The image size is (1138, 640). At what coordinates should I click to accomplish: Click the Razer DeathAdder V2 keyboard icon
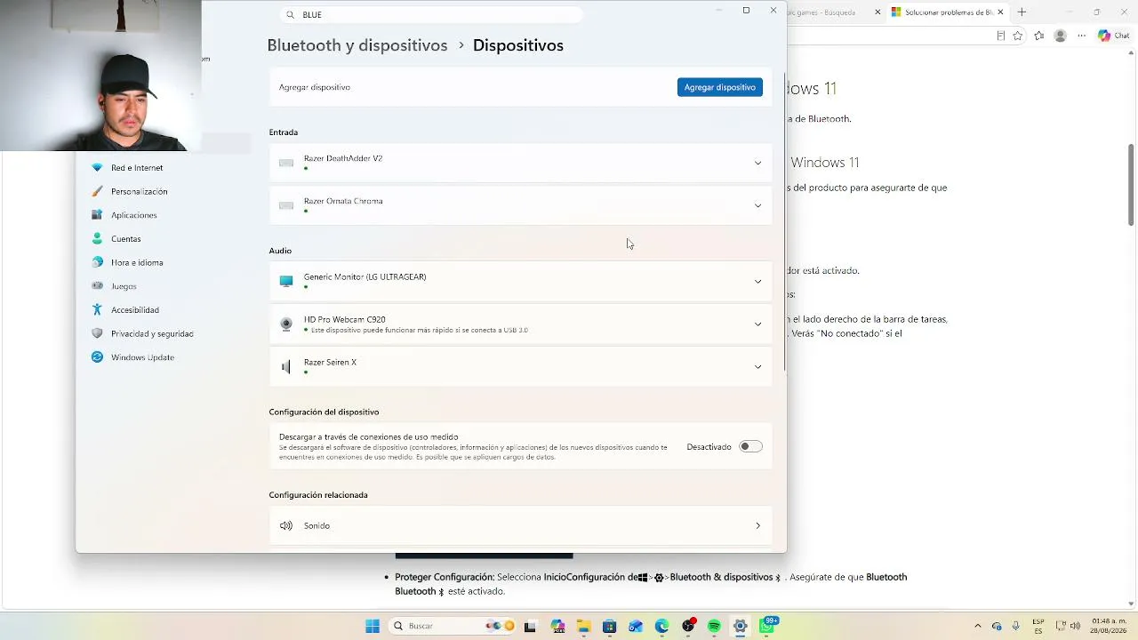tap(286, 163)
